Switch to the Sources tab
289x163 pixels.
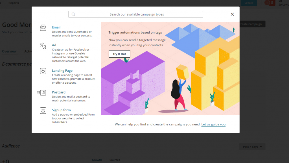coord(115,160)
